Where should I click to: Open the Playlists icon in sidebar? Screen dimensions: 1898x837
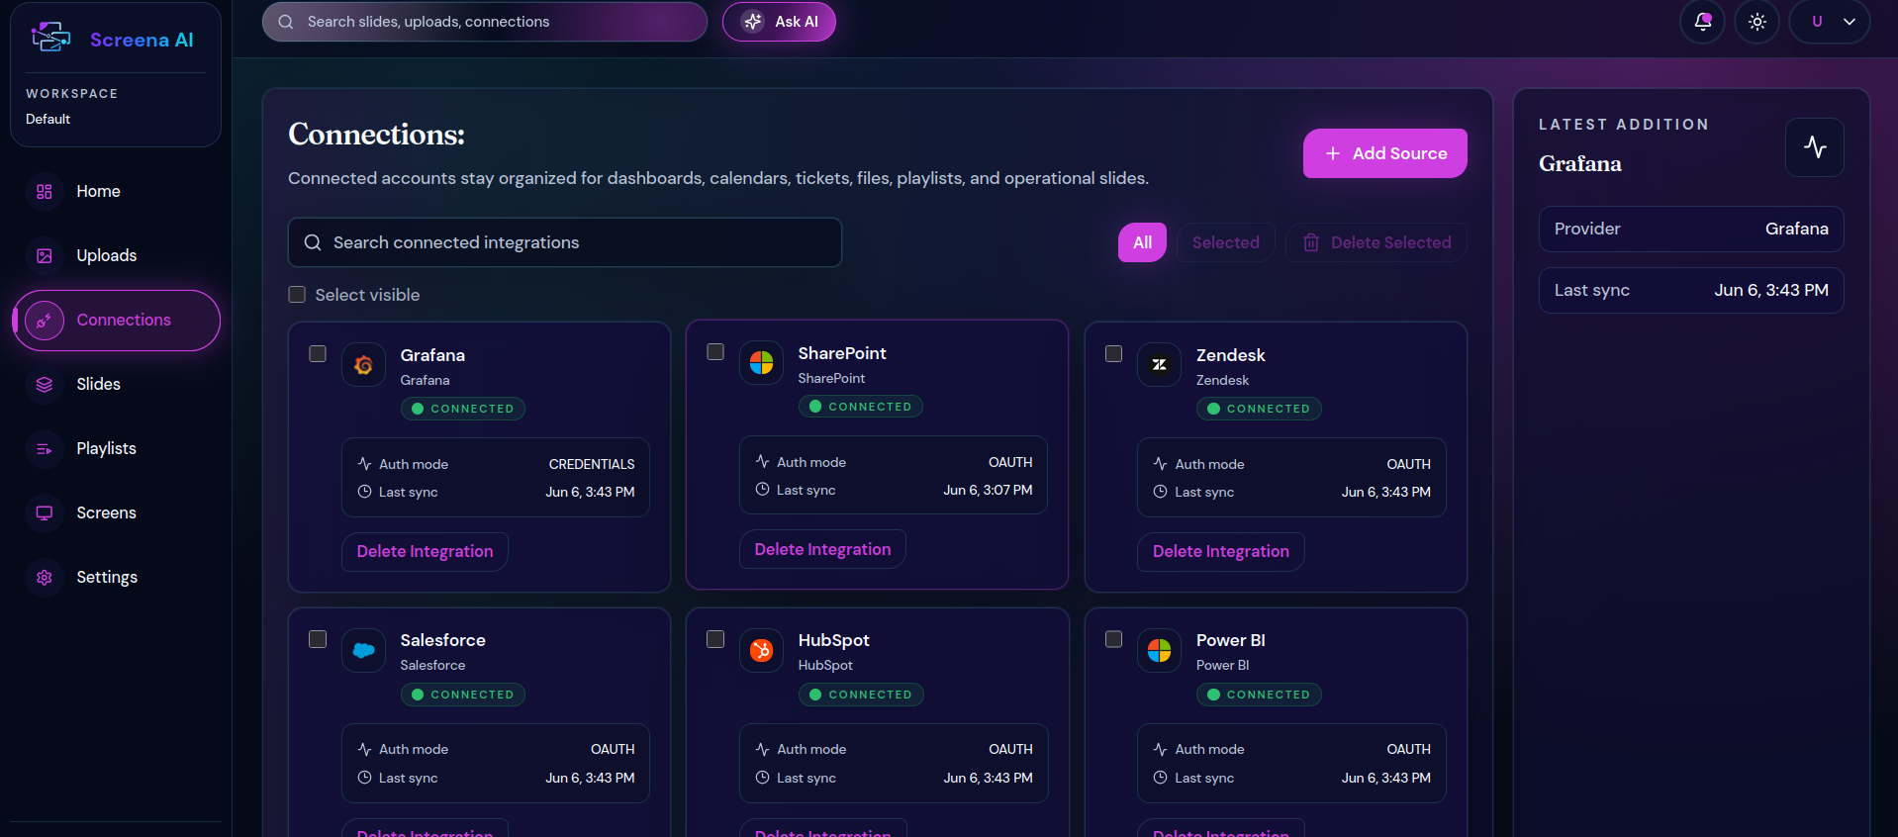coord(45,449)
